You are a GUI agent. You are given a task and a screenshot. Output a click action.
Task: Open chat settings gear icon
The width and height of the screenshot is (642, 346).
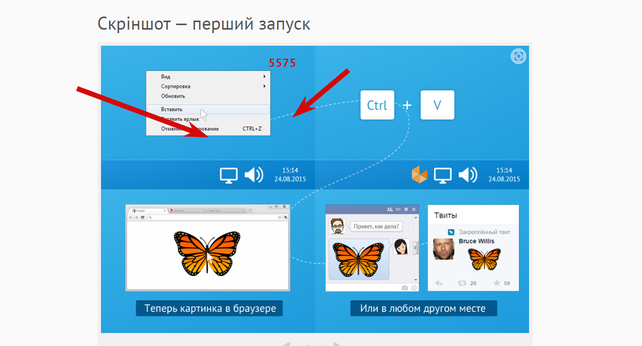tap(406, 209)
